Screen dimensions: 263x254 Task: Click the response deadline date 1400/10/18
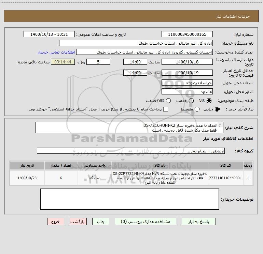coord(187,62)
